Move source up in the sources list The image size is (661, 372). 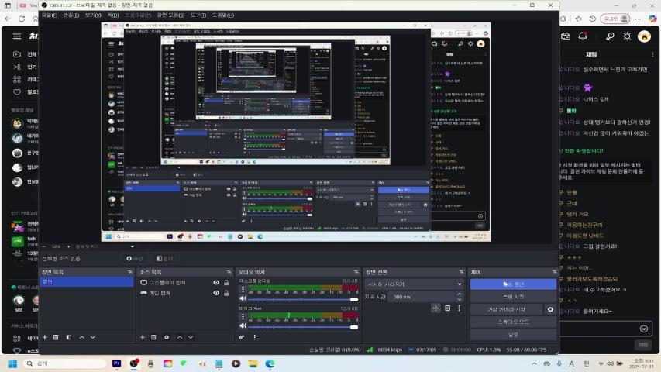pos(180,337)
